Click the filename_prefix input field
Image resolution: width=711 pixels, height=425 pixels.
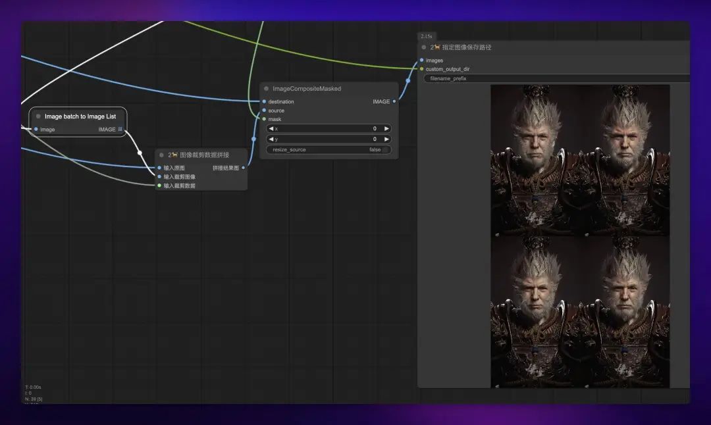coord(557,78)
